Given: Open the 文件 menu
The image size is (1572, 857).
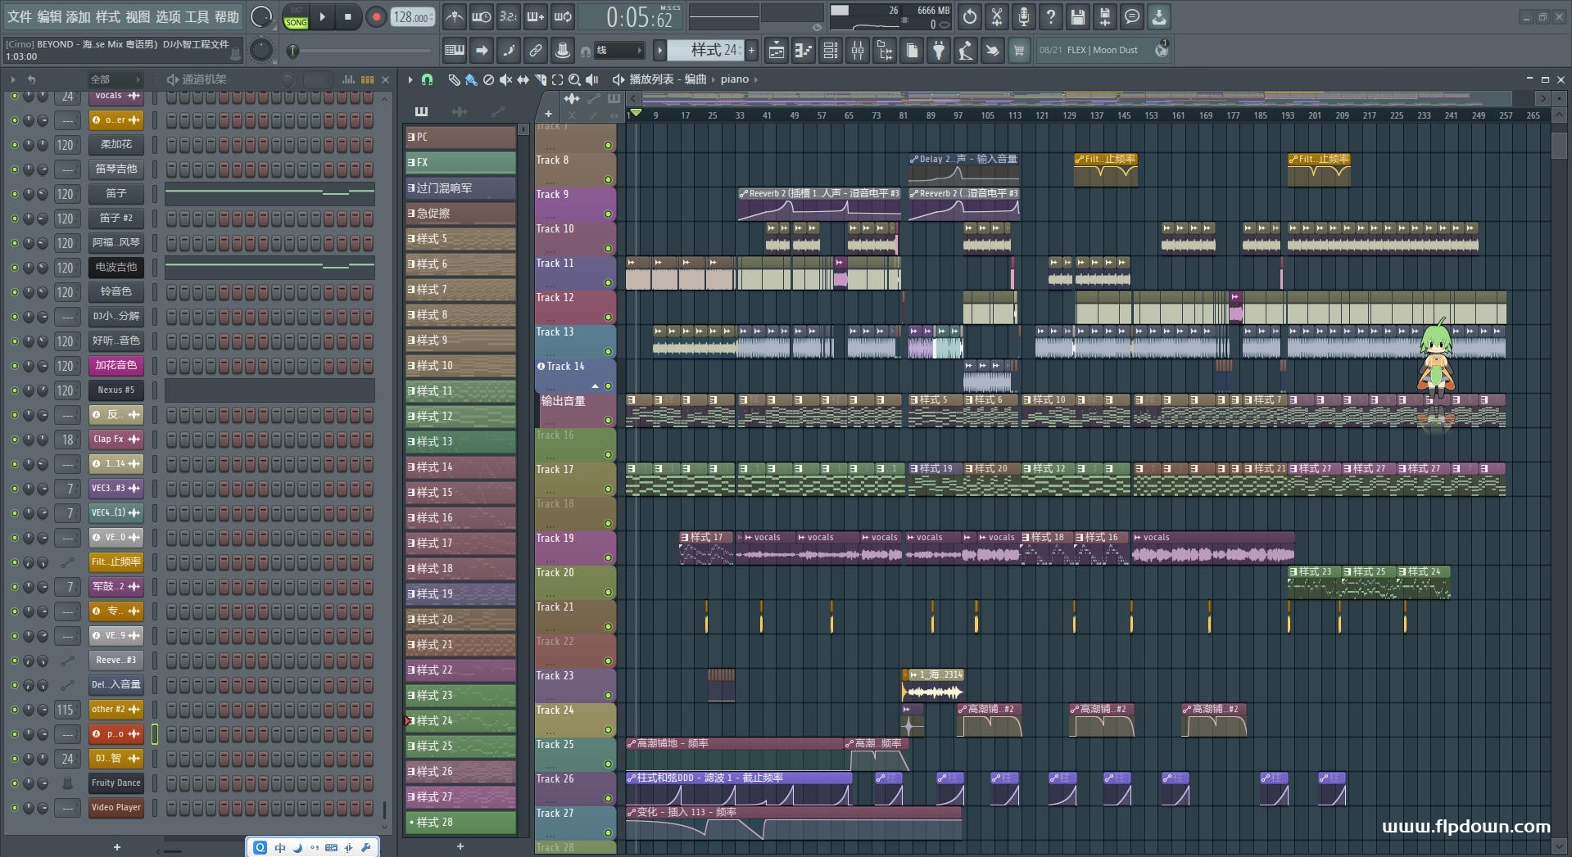Looking at the screenshot, I should click(19, 17).
